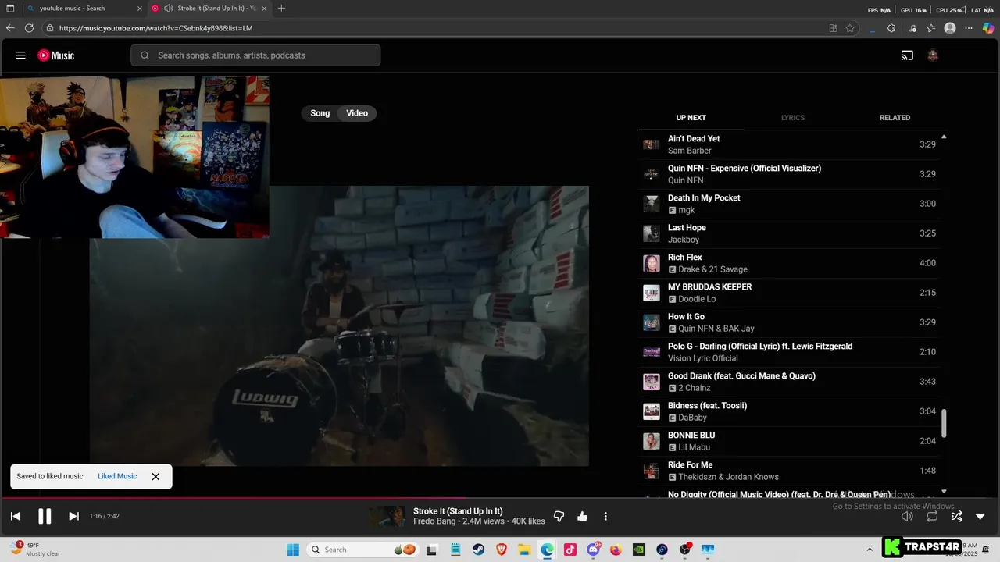Show hidden system tray icons

point(870,550)
